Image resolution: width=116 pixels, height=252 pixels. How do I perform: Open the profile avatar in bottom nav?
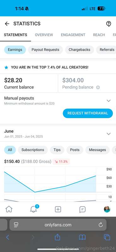click(x=107, y=209)
